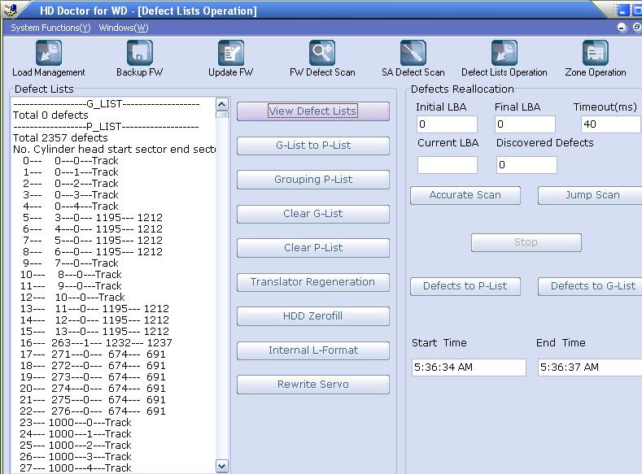The image size is (642, 474).
Task: Click G-List to P-List button
Action: 313,146
